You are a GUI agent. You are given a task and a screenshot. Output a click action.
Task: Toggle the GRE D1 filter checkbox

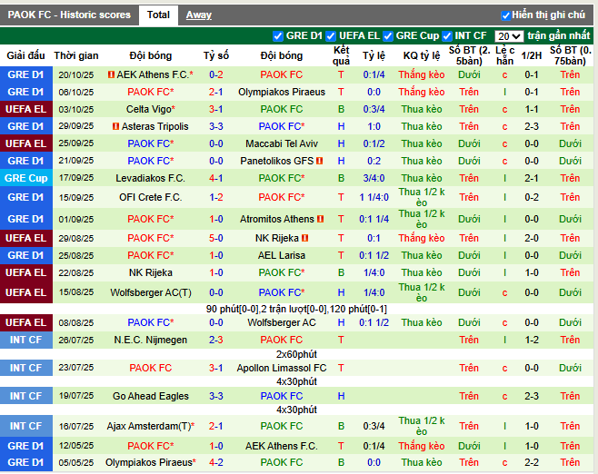coord(278,36)
